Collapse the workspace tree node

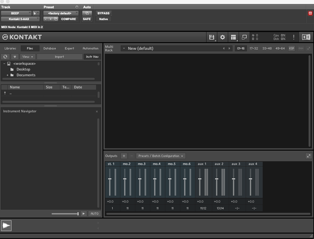pyautogui.click(x=4, y=63)
